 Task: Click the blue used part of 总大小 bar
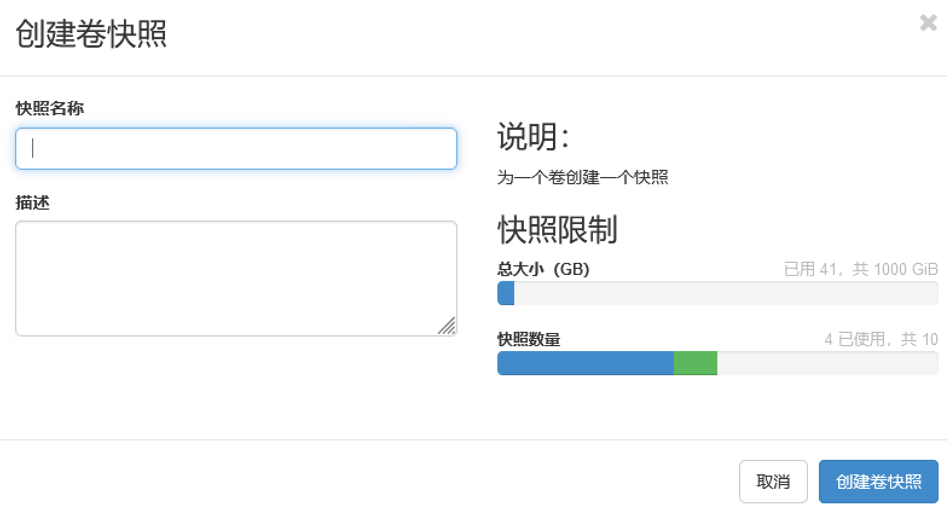(x=506, y=293)
